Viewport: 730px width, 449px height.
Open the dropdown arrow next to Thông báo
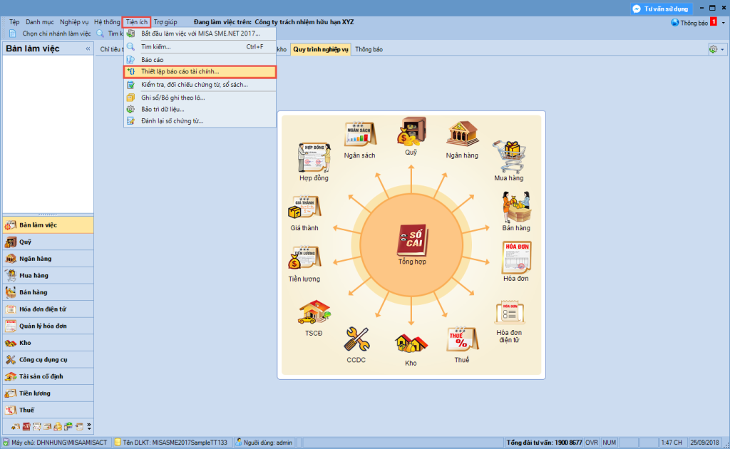coord(724,23)
